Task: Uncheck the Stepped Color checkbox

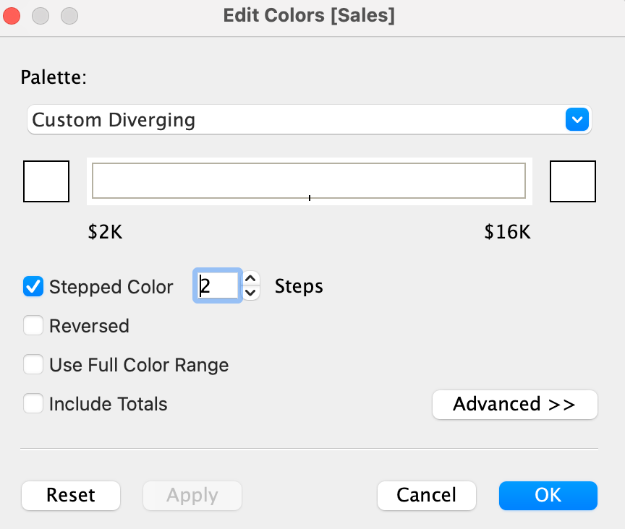Action: coord(33,286)
